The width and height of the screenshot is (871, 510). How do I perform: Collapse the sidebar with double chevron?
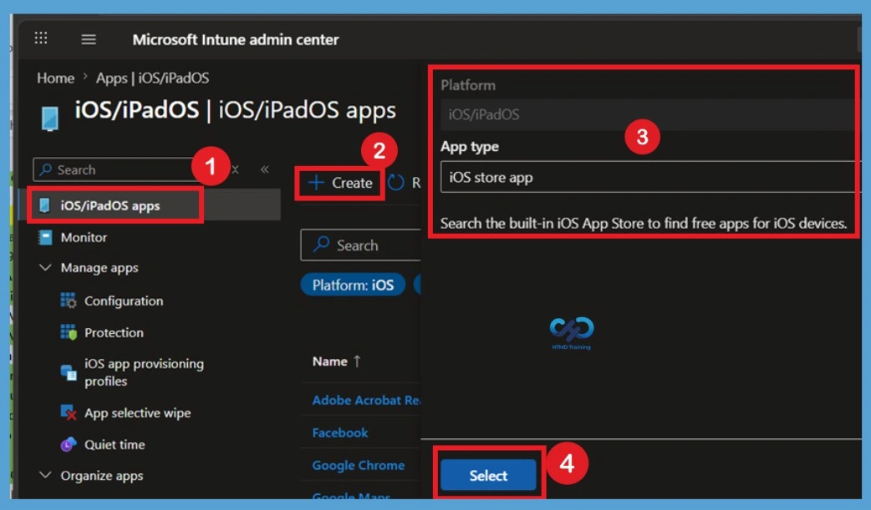click(x=264, y=169)
